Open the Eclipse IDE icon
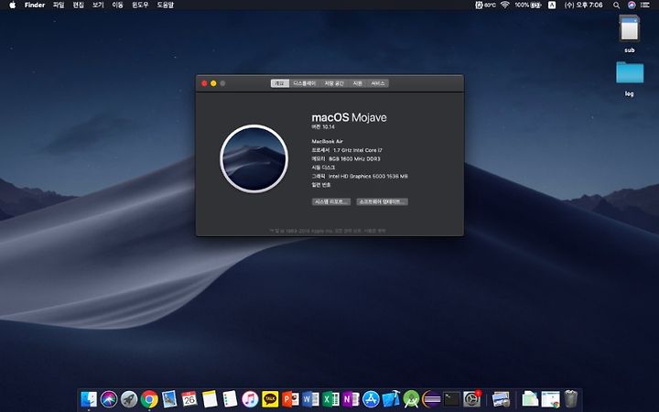The image size is (659, 412). click(x=431, y=399)
